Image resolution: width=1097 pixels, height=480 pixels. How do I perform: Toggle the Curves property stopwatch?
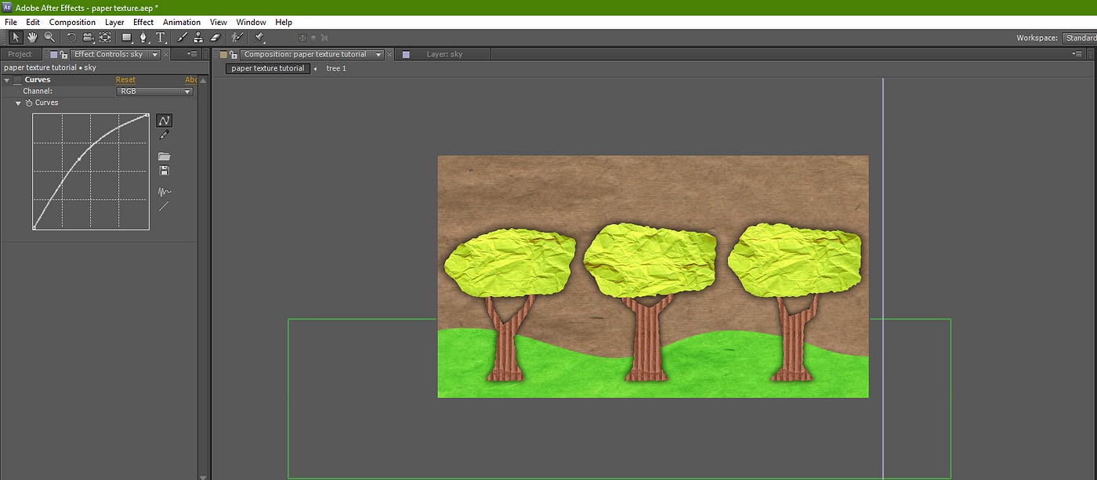click(29, 103)
